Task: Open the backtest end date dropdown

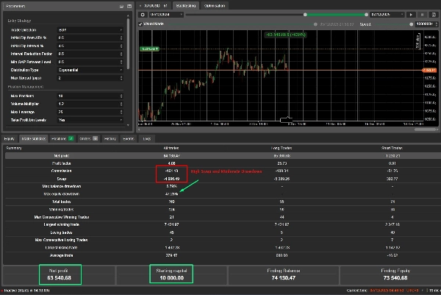Action: (x=387, y=15)
